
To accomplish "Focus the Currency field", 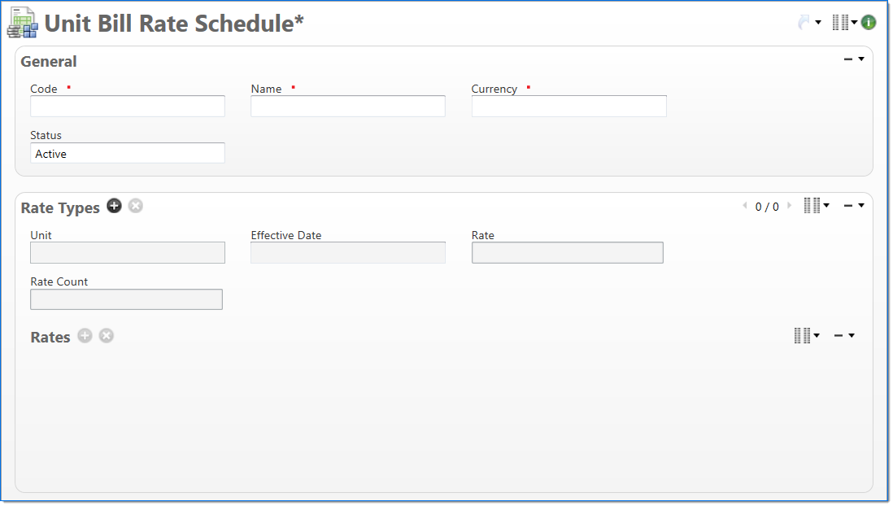I will (x=568, y=107).
